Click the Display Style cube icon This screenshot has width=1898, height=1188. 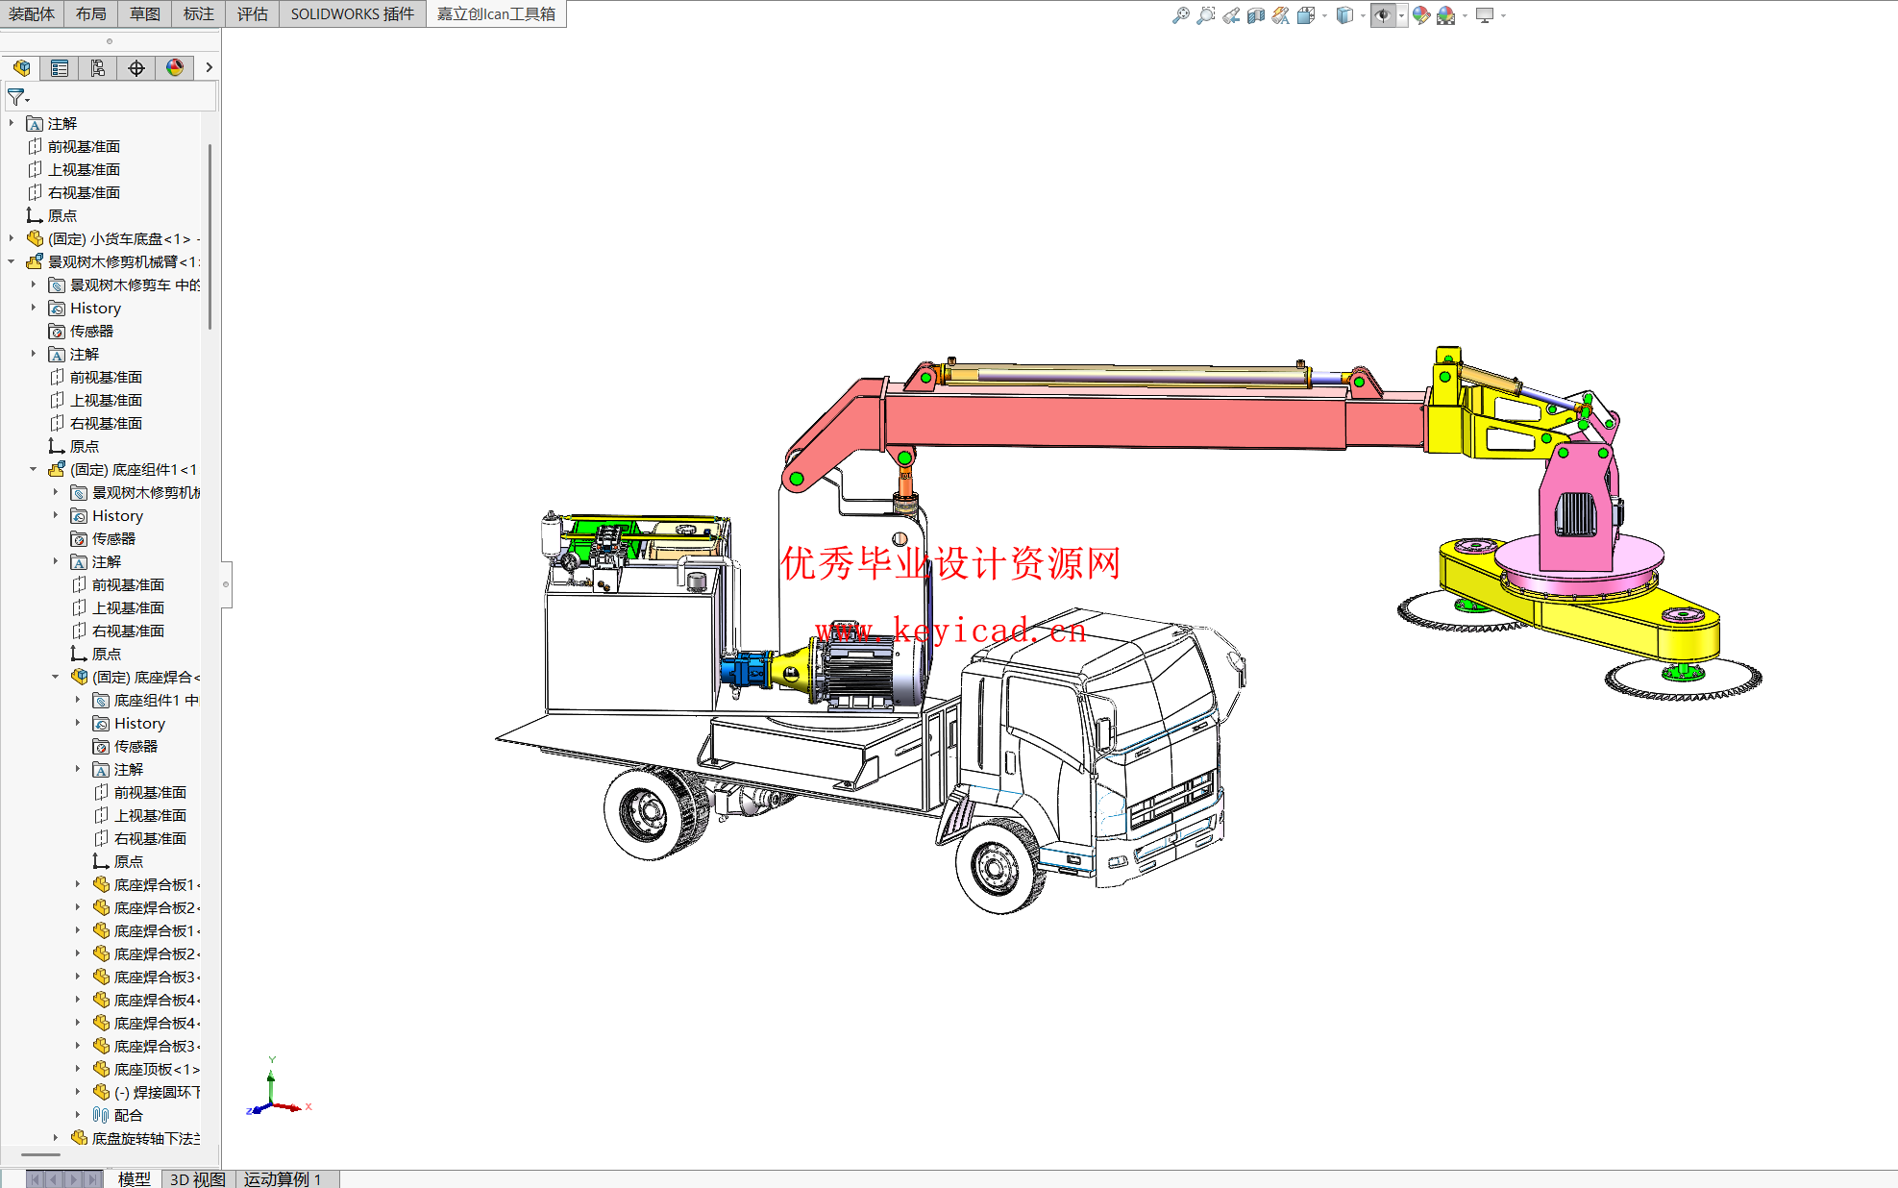pos(1344,15)
